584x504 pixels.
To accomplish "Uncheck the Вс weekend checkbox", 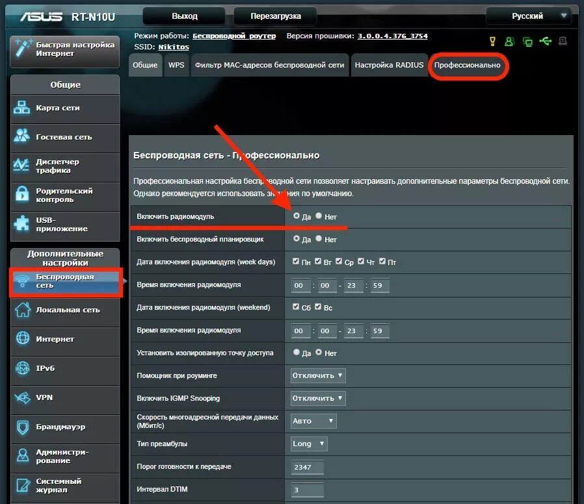I will click(x=318, y=307).
